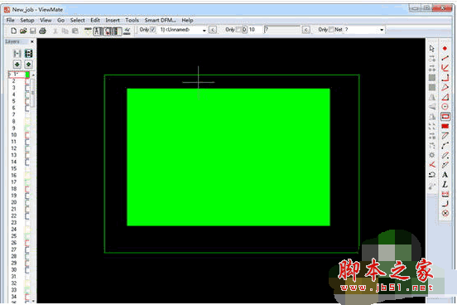The width and height of the screenshot is (457, 305).
Task: Click the Copy icon in toolbar
Action: pyautogui.click(x=65, y=31)
